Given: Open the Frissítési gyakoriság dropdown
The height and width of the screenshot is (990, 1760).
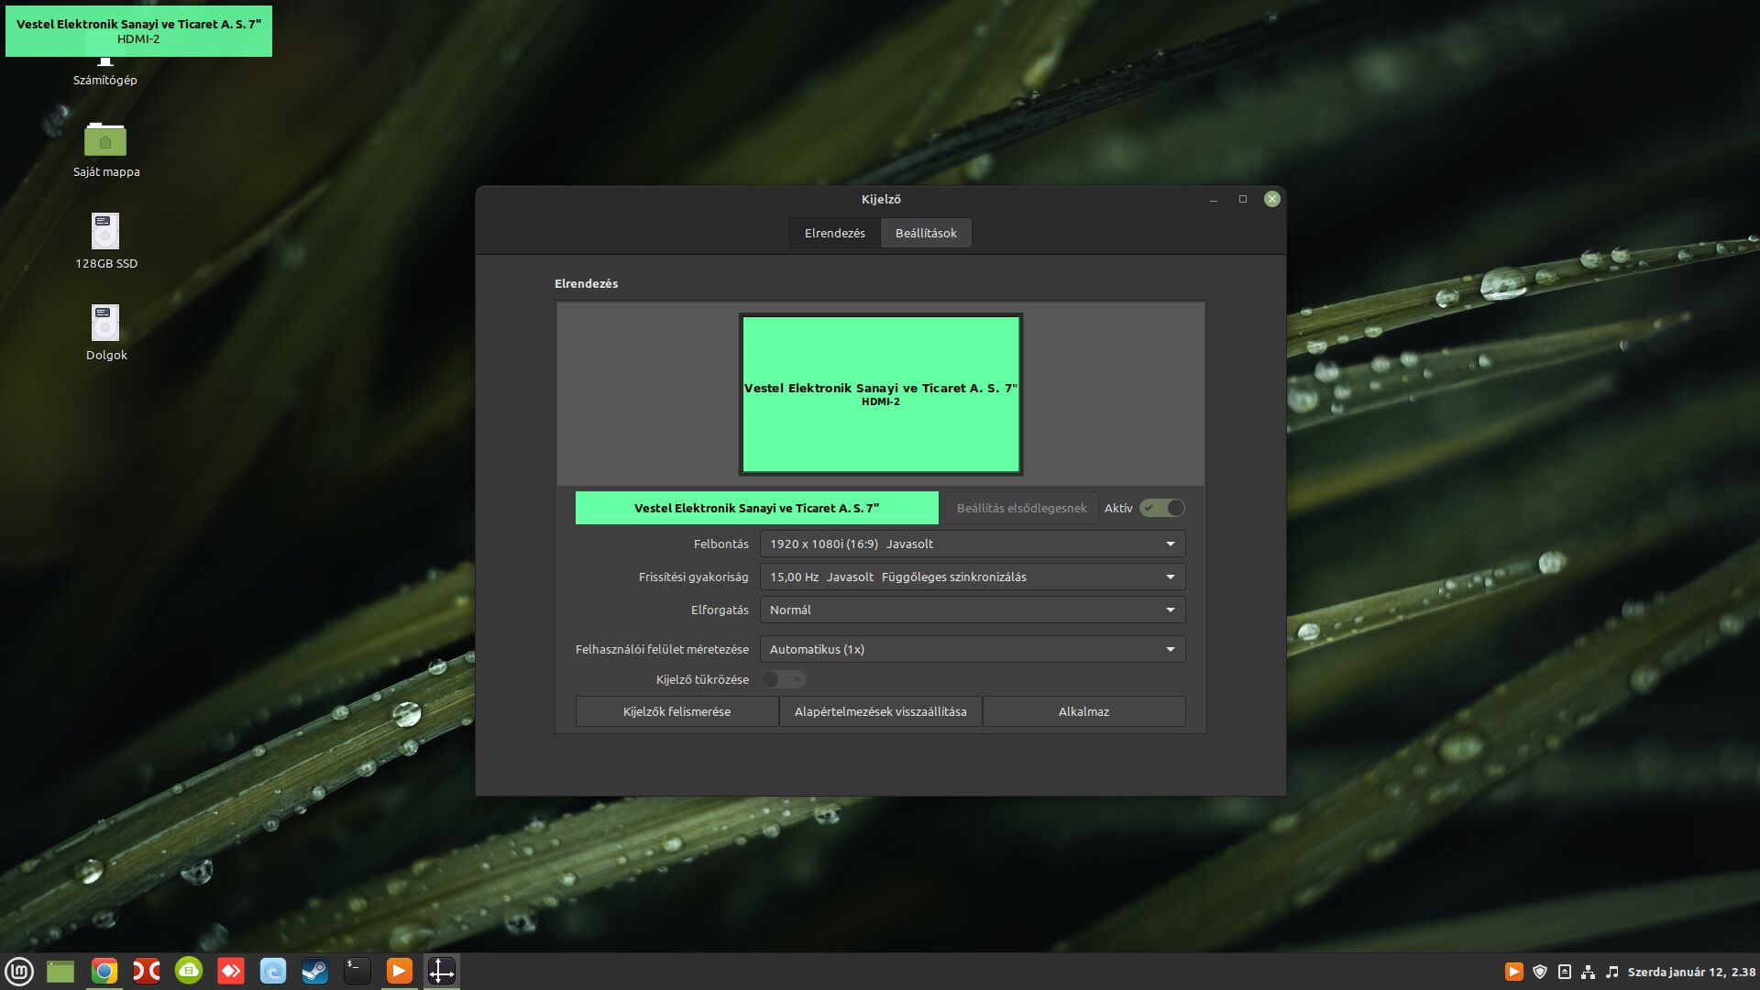Looking at the screenshot, I should [973, 577].
